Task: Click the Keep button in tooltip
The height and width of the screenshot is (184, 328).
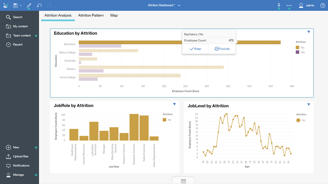Action: [x=195, y=49]
